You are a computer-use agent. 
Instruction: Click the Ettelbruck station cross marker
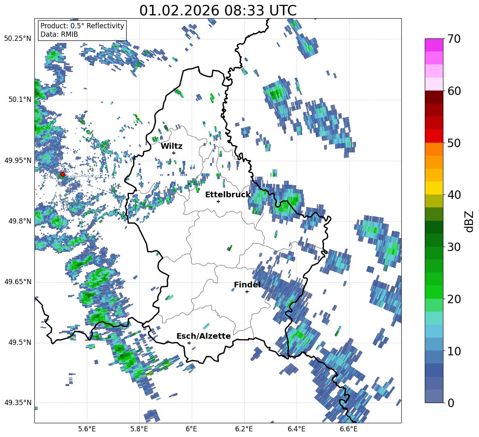[x=218, y=201]
